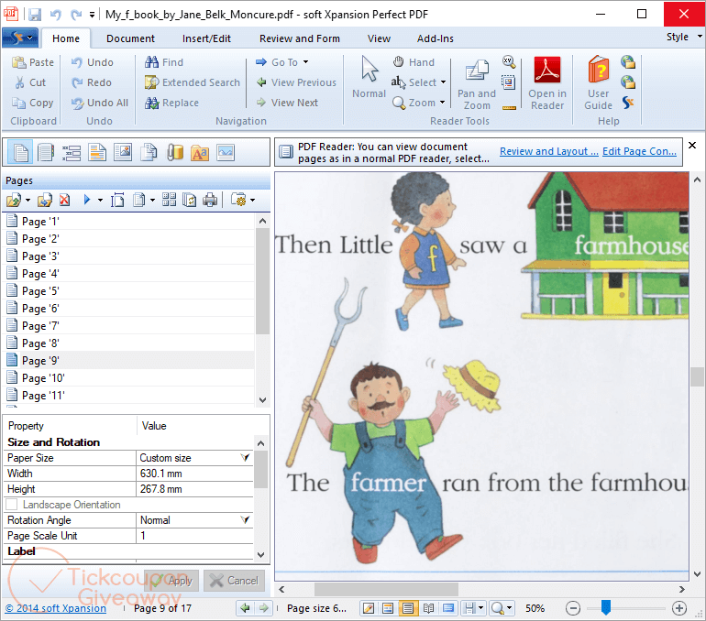Expand insert pages dropdown arrow
Screen dimensions: 706x621
pyautogui.click(x=28, y=200)
